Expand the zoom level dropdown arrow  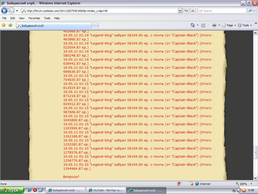pyautogui.click(x=251, y=184)
